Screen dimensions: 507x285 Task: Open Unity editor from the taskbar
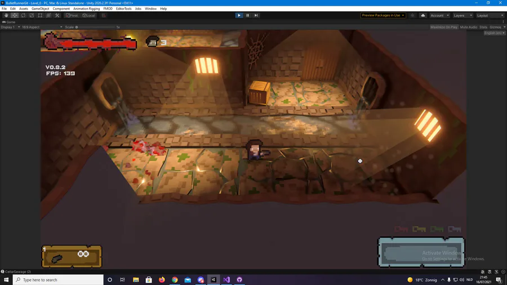click(x=214, y=279)
